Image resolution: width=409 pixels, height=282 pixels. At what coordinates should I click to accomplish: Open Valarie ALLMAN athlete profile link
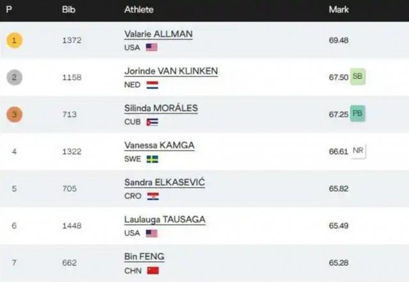(158, 34)
